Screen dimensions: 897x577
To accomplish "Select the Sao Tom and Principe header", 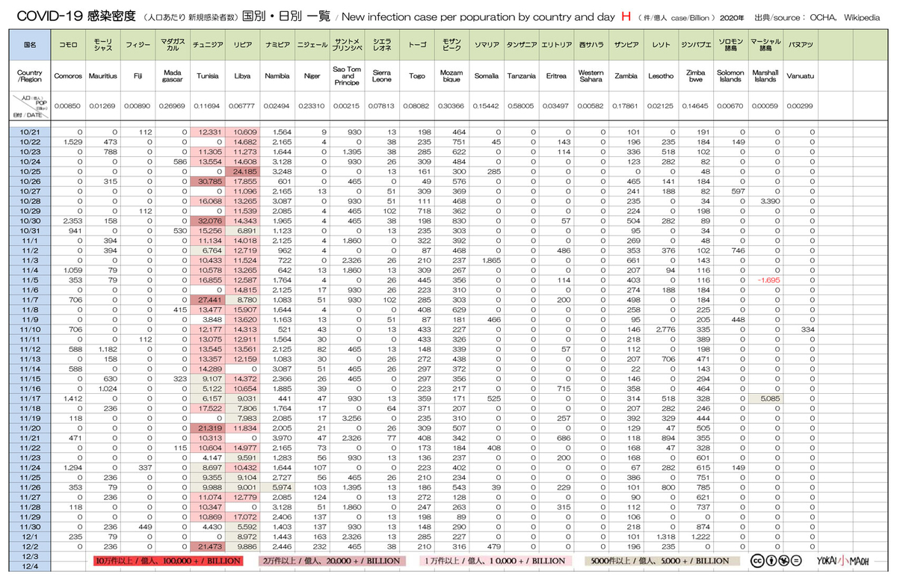I will tap(347, 75).
